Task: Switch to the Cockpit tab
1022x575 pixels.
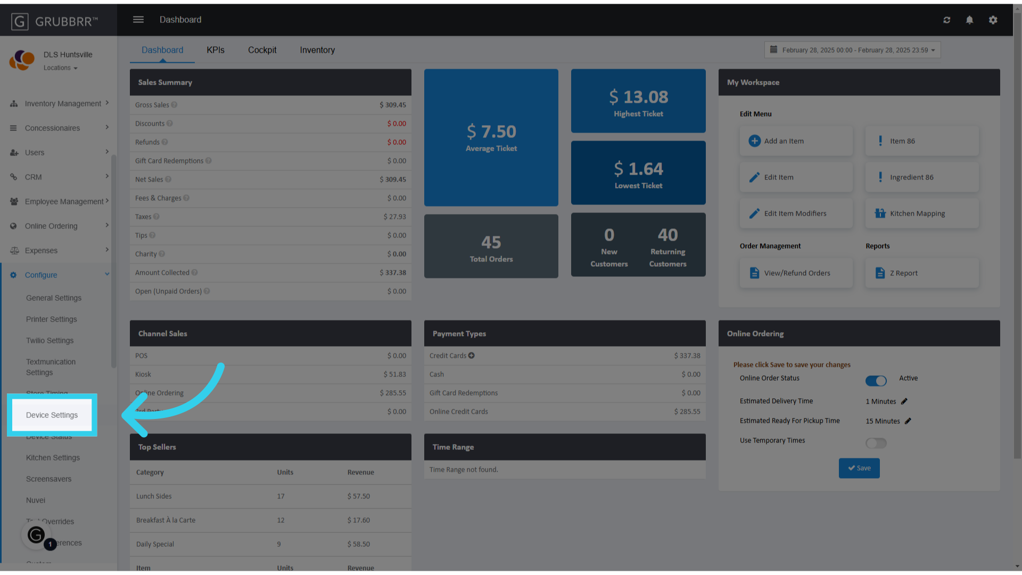Action: point(262,50)
